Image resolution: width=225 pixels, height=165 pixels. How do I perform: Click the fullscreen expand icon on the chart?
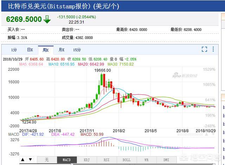204,50
